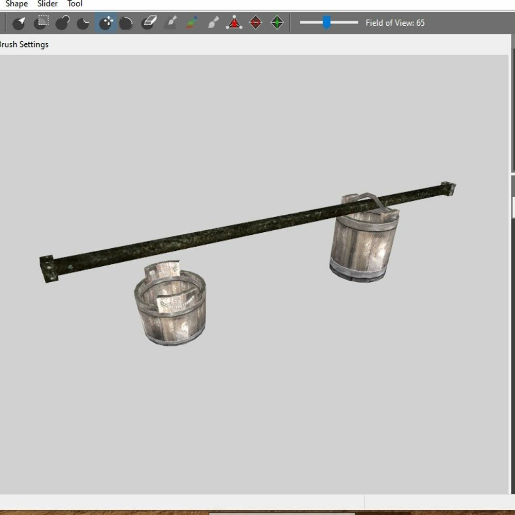Expand the Brush Settings panel
Screen dimensions: 515x515
[24, 44]
